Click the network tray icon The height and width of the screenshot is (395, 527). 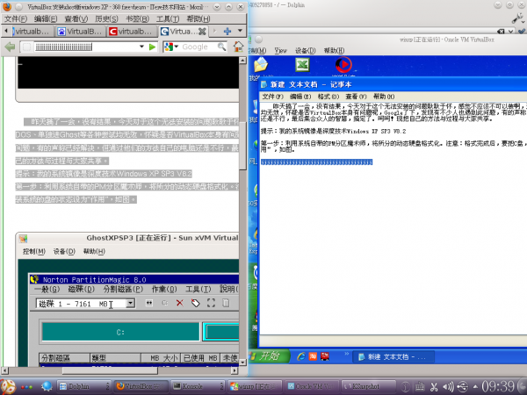point(463,387)
